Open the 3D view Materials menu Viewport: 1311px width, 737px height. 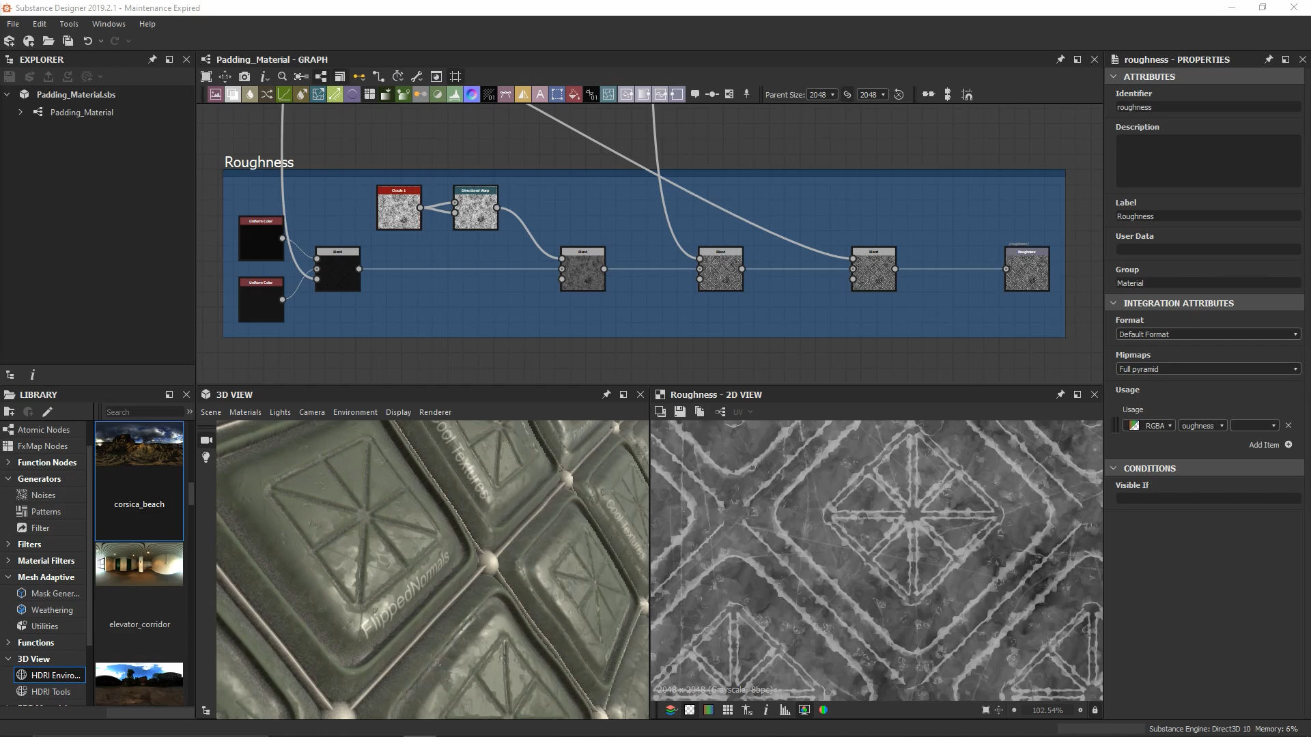coord(245,412)
